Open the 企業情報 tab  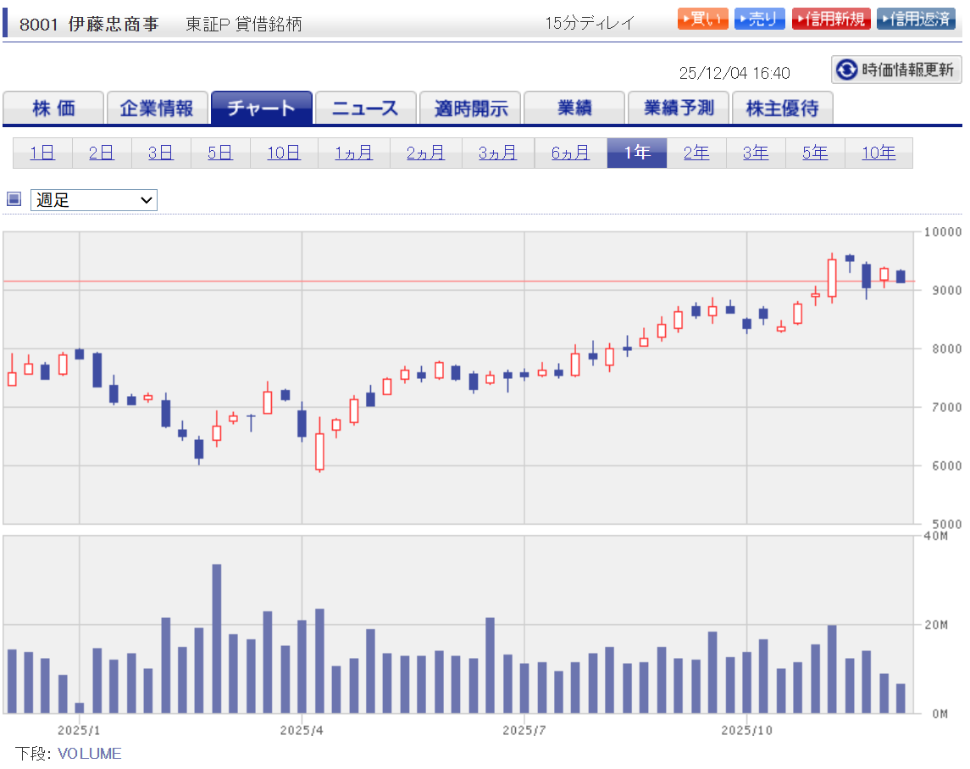(157, 109)
